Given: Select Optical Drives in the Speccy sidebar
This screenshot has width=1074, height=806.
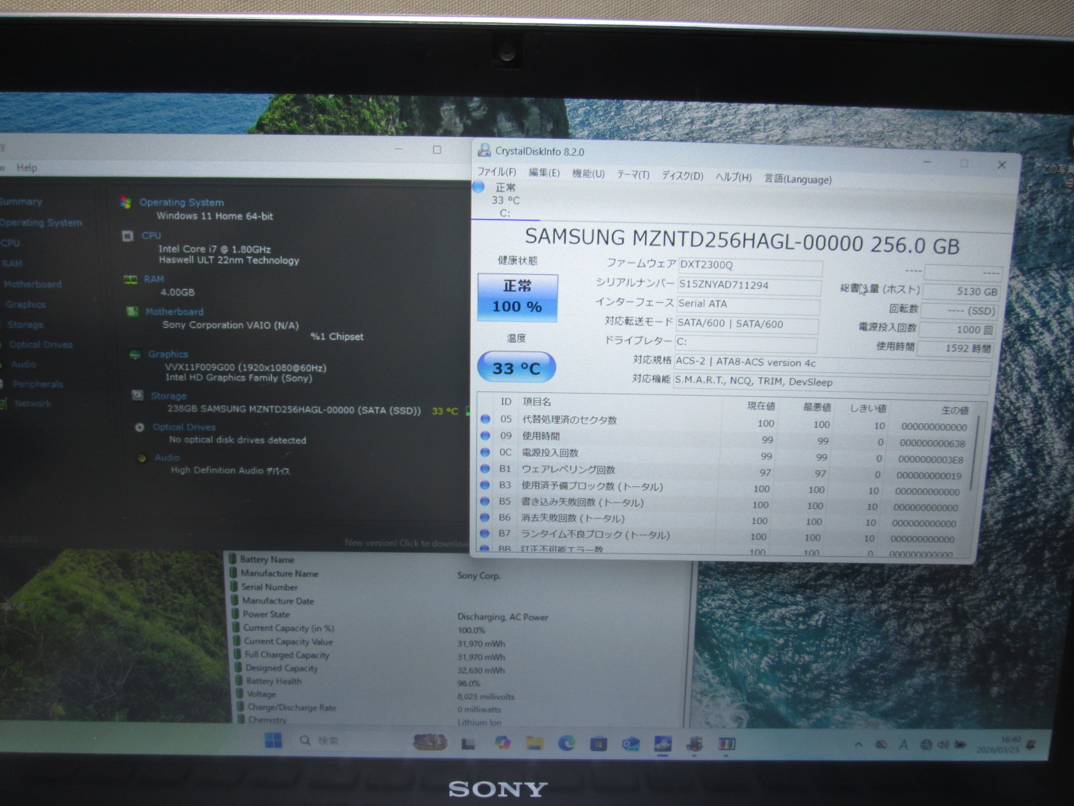Looking at the screenshot, I should (40, 345).
